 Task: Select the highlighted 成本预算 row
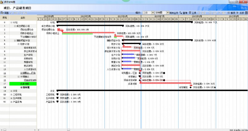[18, 84]
